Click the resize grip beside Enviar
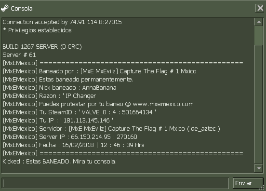Image resolution: width=266 pixels, height=191 pixels. pos(263,187)
